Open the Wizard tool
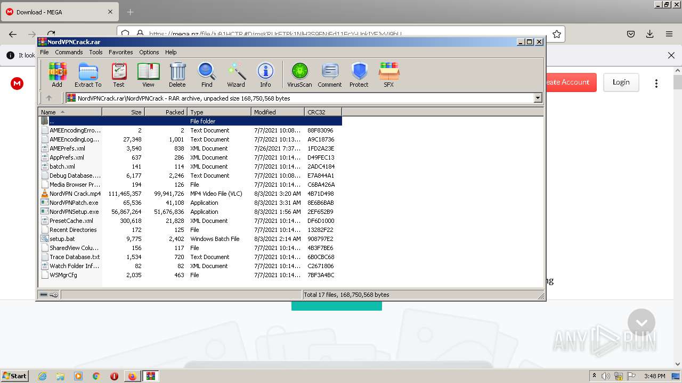 [x=236, y=74]
